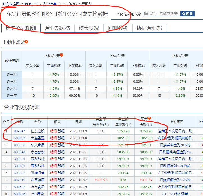Click the 2020-12-09 date cell
Viewport: 203px width, 196px height.
78,131
